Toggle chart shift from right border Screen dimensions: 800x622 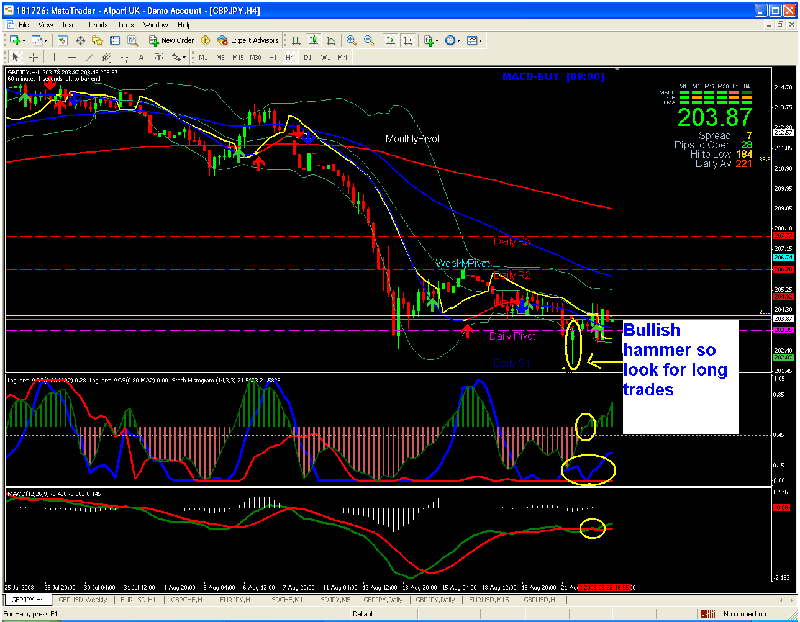coord(408,40)
